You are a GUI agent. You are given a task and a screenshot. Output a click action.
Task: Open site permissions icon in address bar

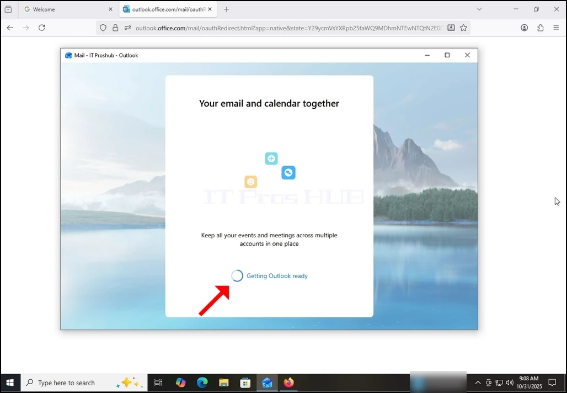tap(127, 28)
